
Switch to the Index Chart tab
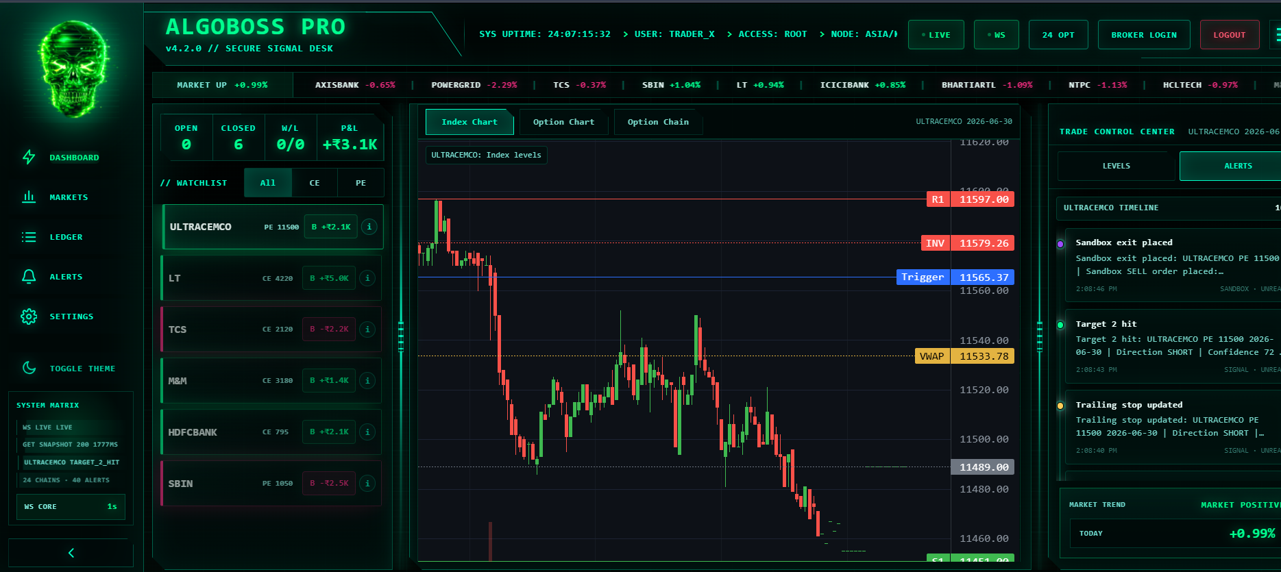pyautogui.click(x=469, y=122)
